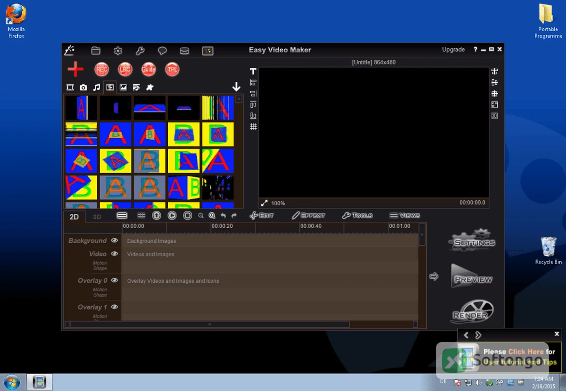
Task: Click the Render film reel button
Action: click(x=473, y=312)
